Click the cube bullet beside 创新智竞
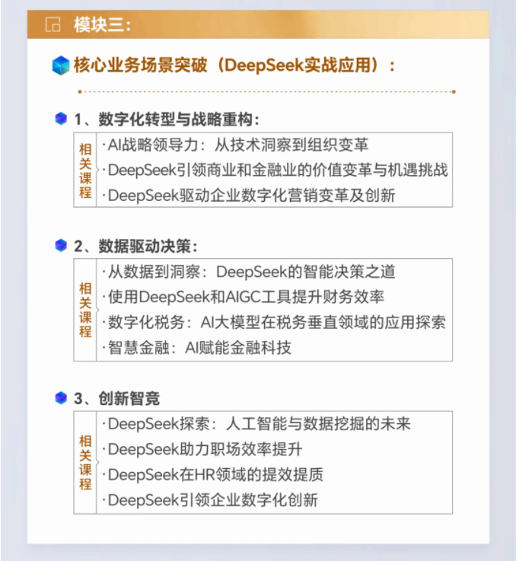The height and width of the screenshot is (561, 516). point(61,398)
